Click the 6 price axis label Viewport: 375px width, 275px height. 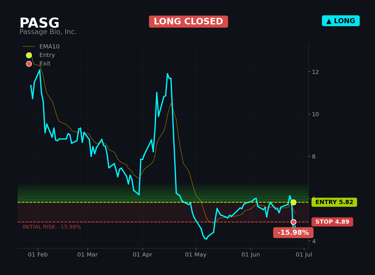coord(314,199)
